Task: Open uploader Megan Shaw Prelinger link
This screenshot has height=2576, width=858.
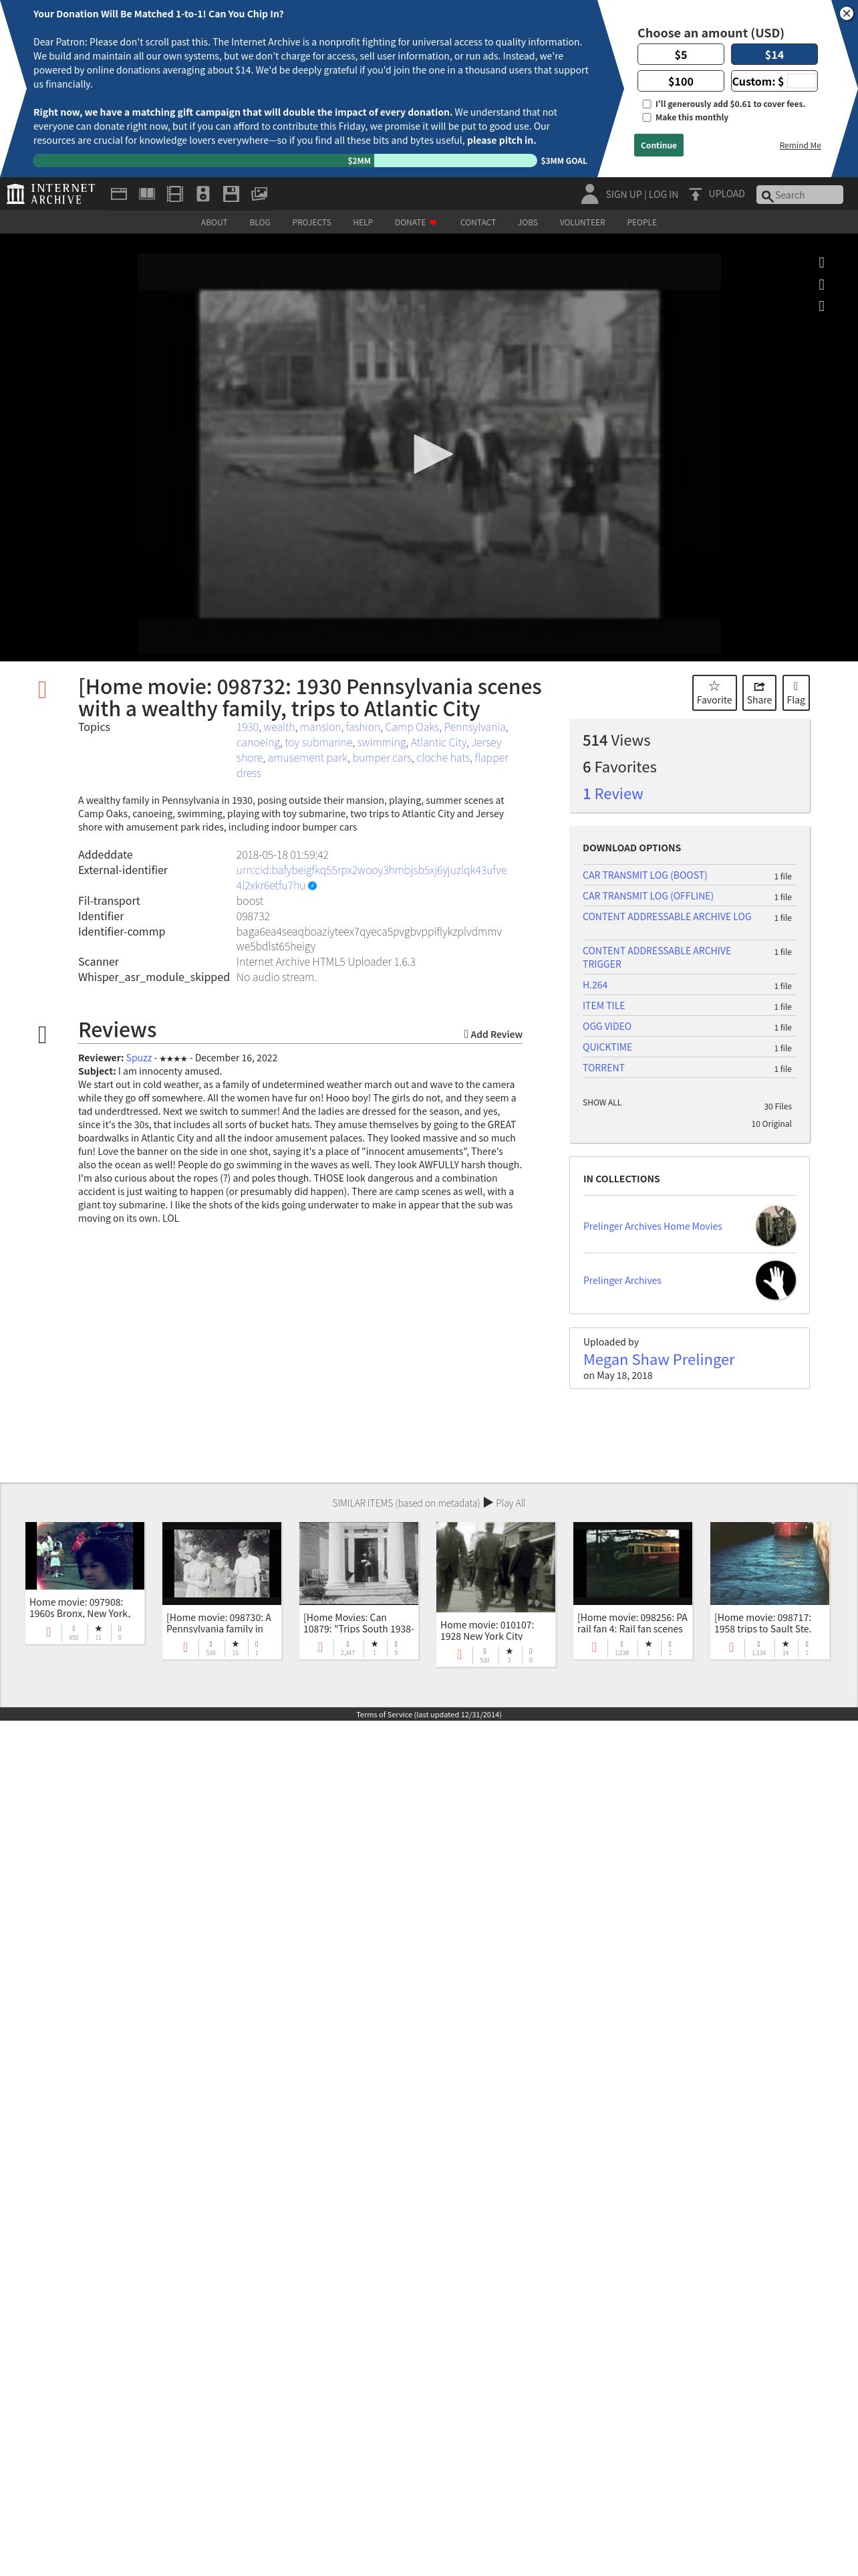Action: [658, 1359]
